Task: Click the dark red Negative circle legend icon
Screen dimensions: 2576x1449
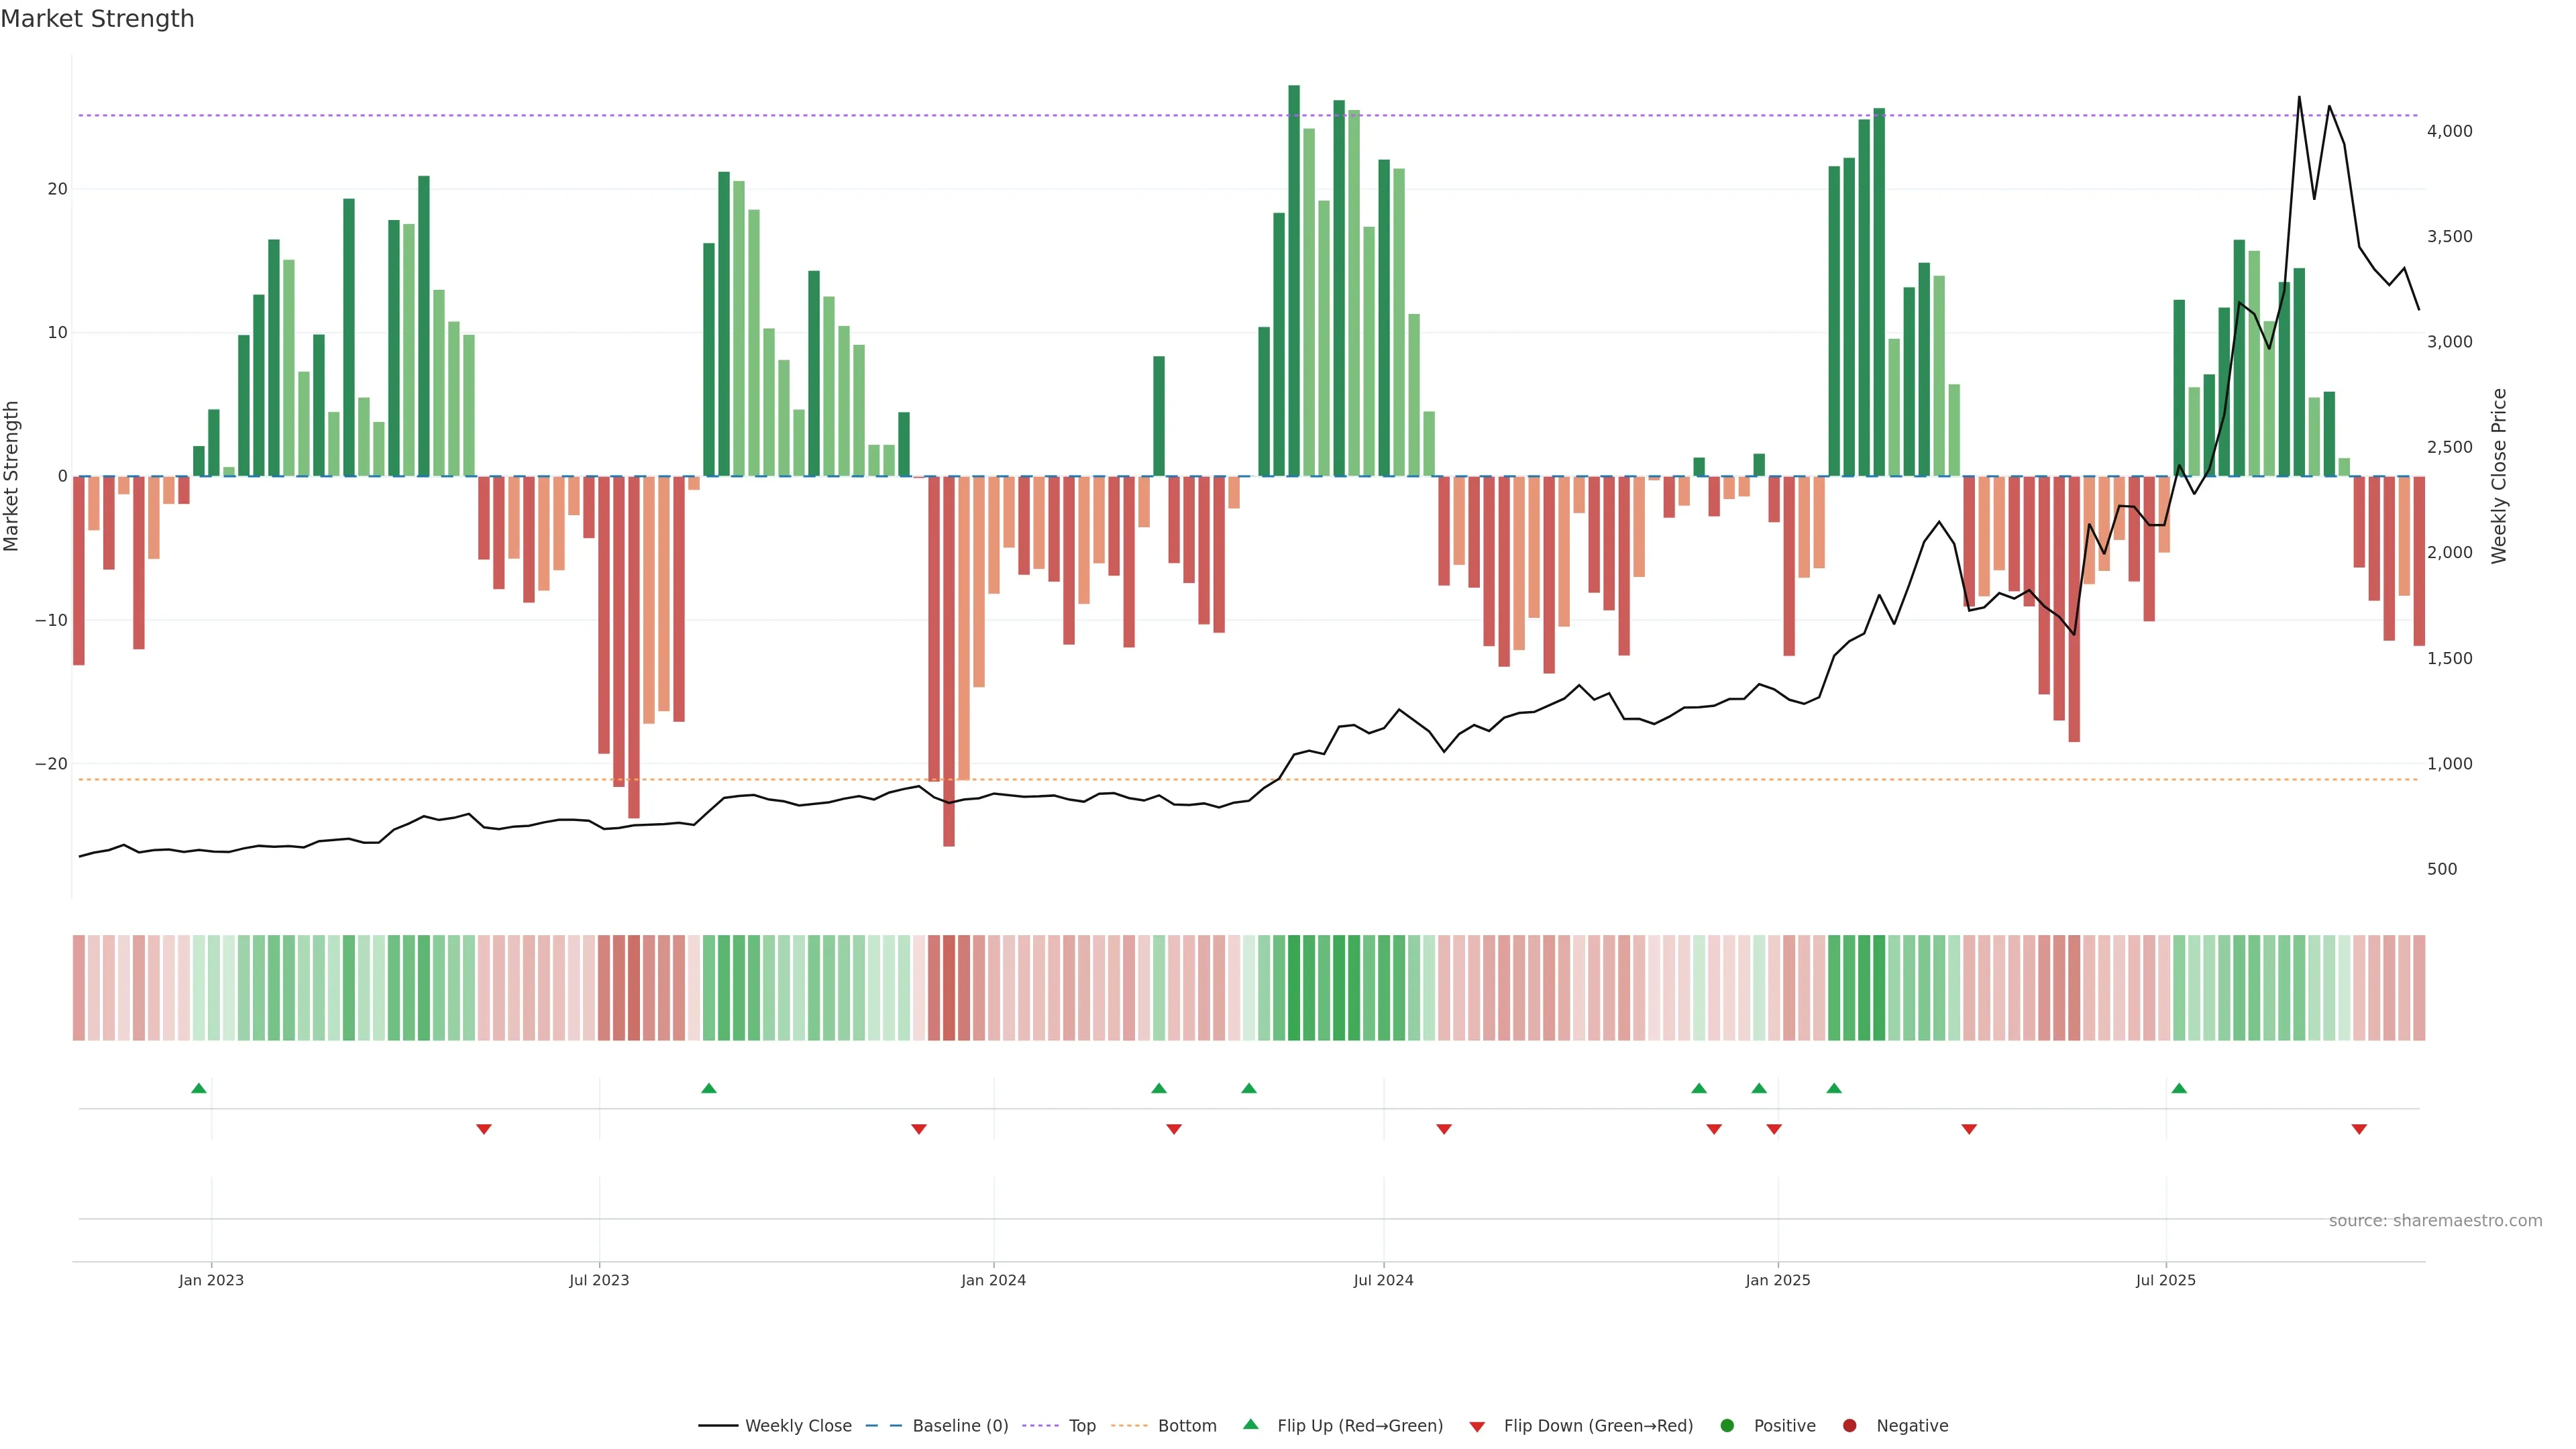Action: 1849,1425
